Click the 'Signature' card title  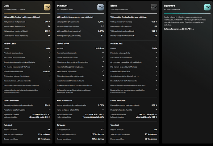[169, 6]
